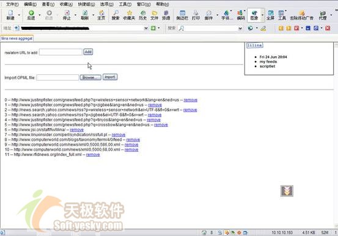
Task: Click the 刷新 (Refresh) toolbar icon
Action: 85,15
